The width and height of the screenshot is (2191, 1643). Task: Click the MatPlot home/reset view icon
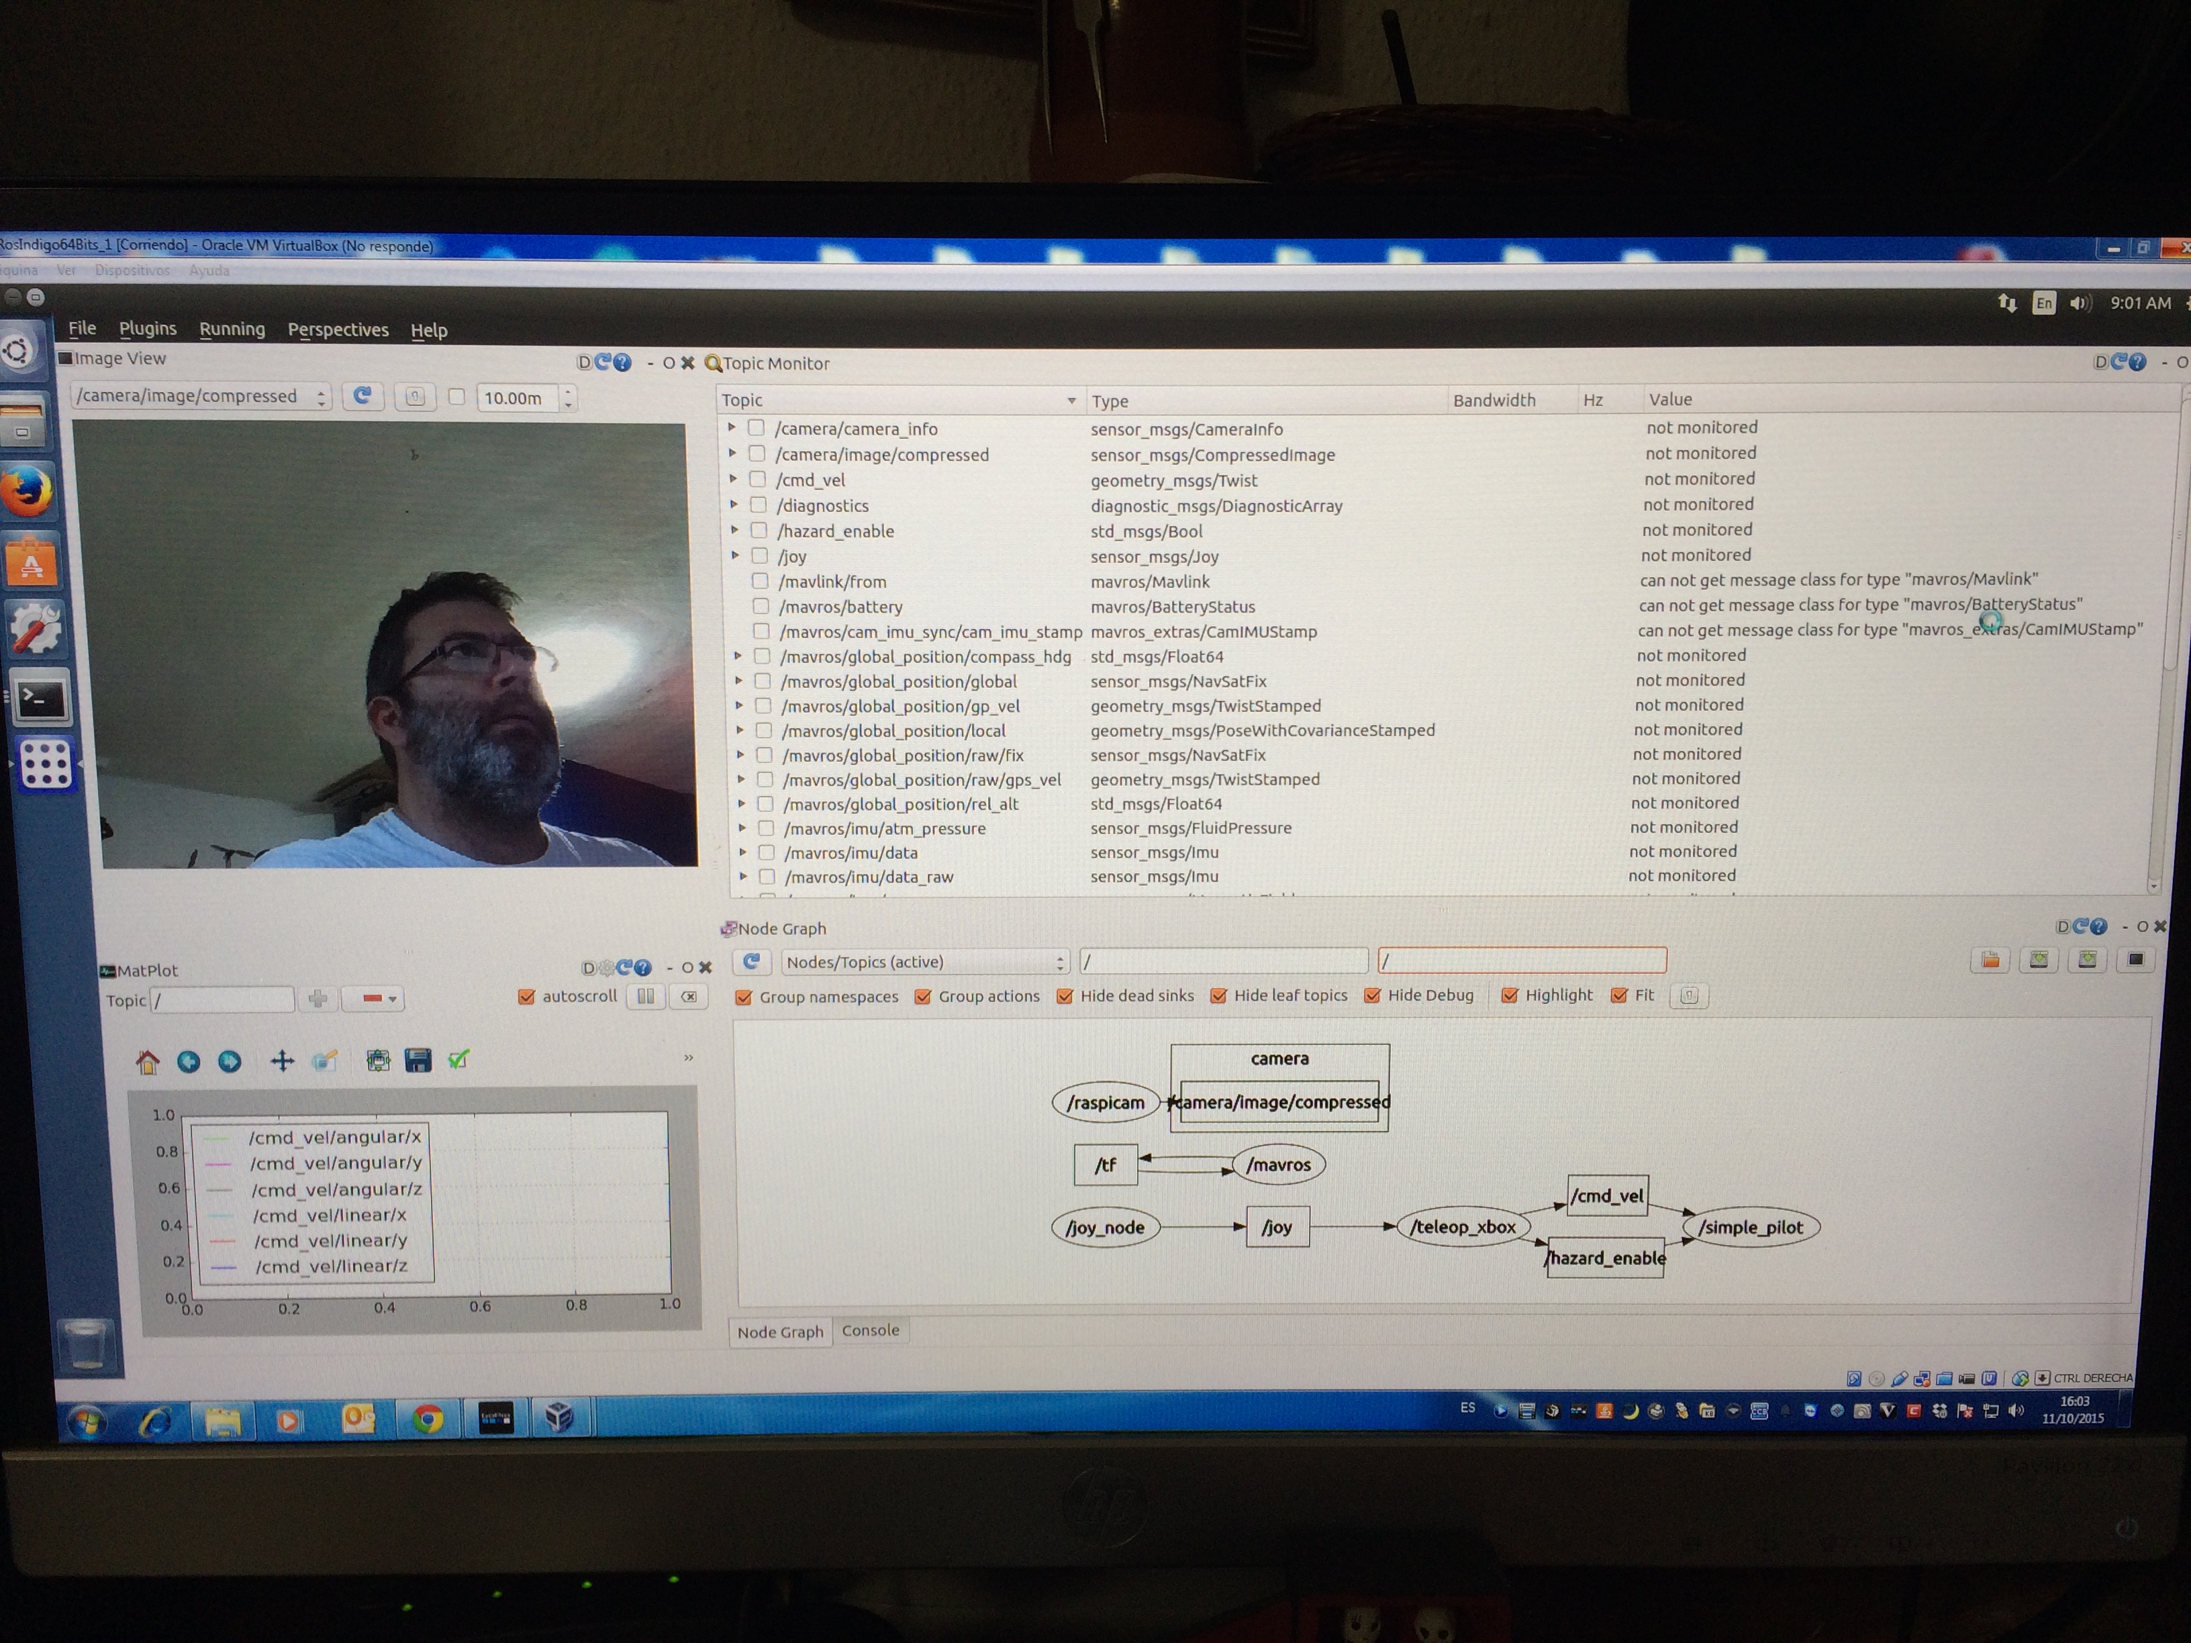(148, 1062)
